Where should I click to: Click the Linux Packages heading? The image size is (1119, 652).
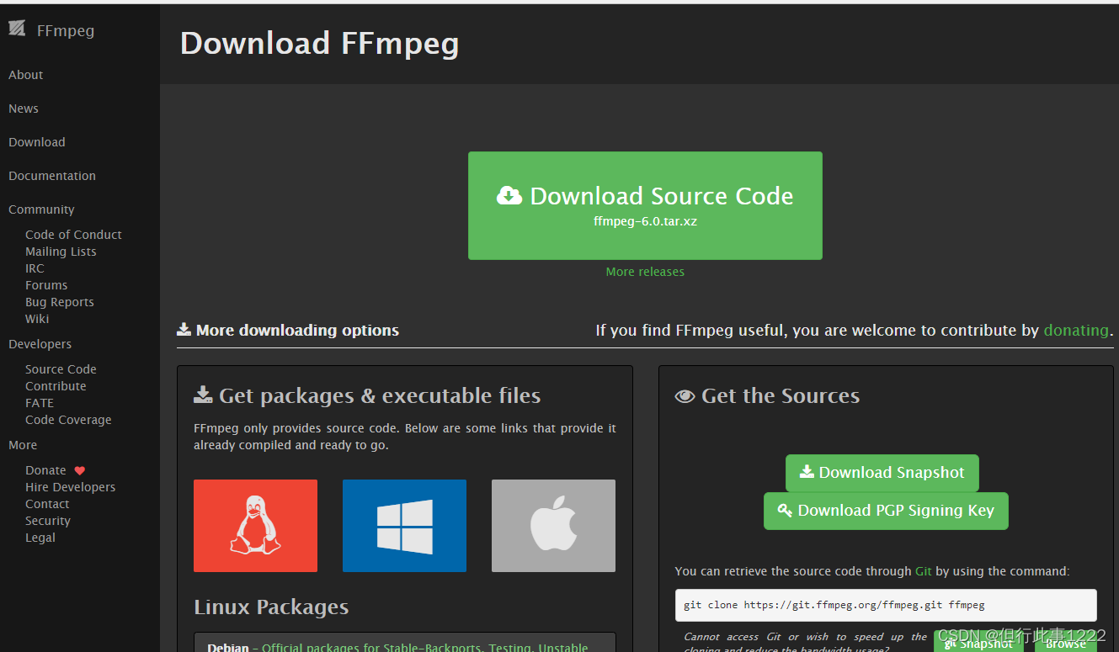(271, 607)
